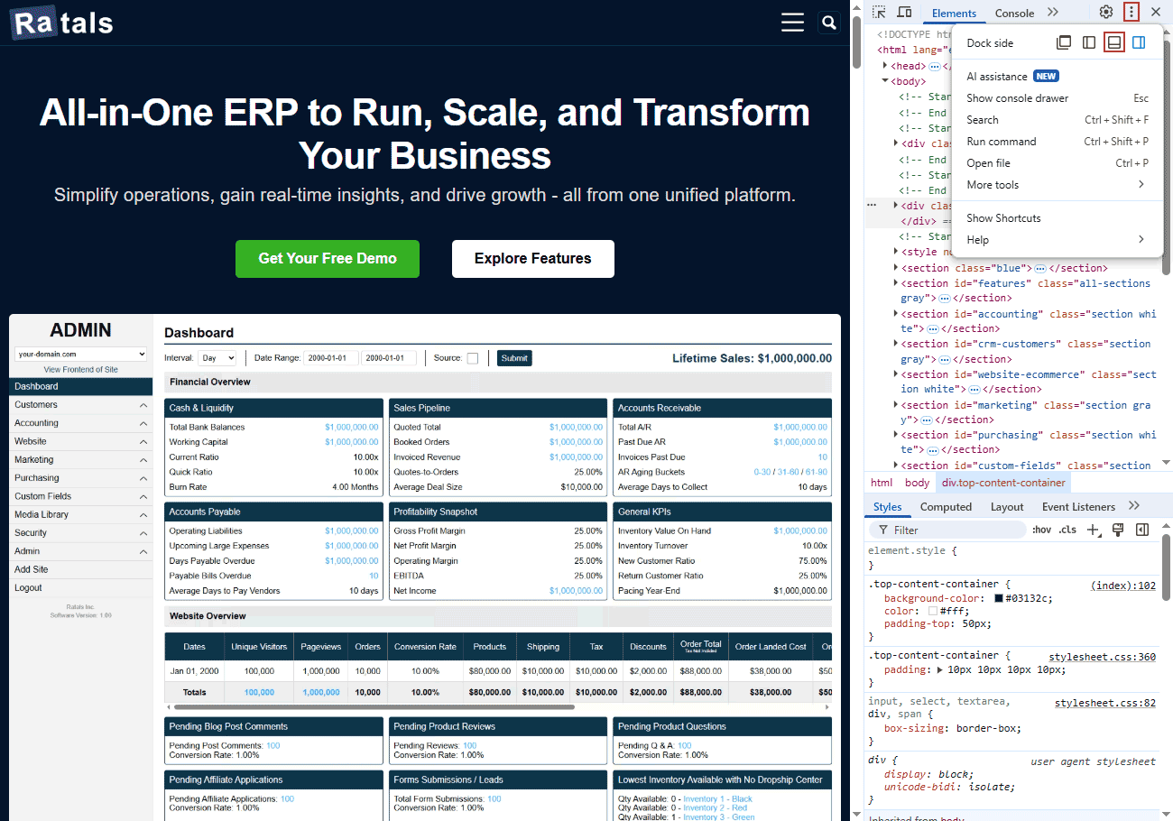Image resolution: width=1173 pixels, height=821 pixels.
Task: Open DevTools settings gear
Action: click(1106, 12)
